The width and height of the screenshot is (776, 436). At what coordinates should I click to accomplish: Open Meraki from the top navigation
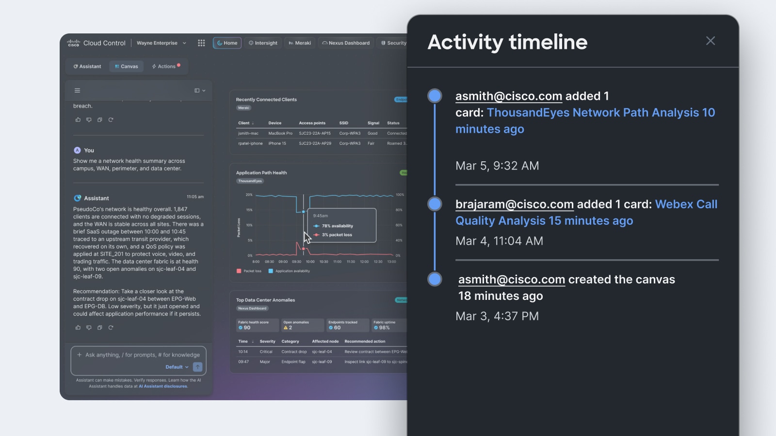pos(300,43)
